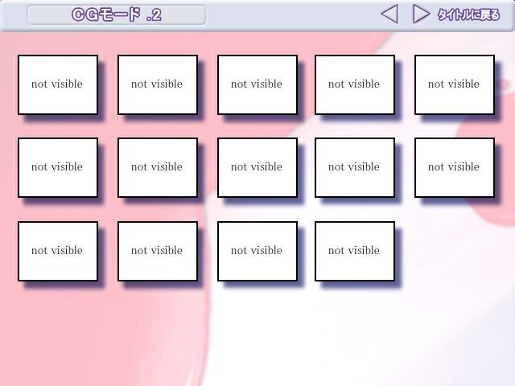Click the top header bar beside the arrows
The height and width of the screenshot is (386, 515).
[x=290, y=14]
